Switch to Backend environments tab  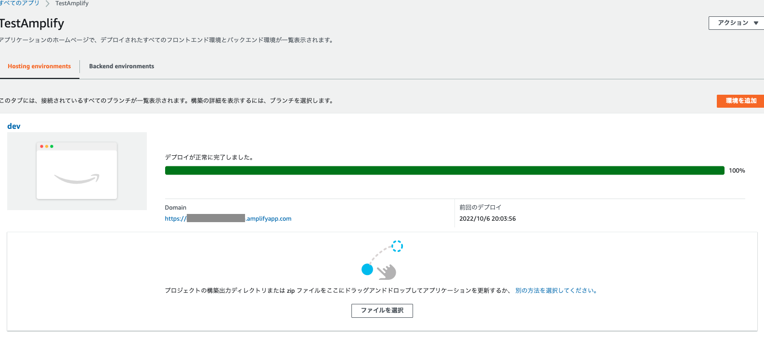pos(121,66)
